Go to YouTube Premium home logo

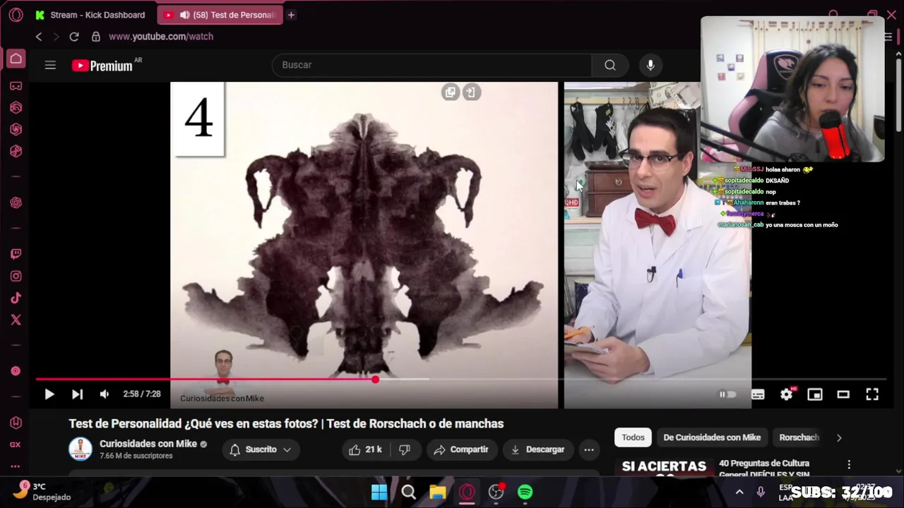[x=102, y=66]
